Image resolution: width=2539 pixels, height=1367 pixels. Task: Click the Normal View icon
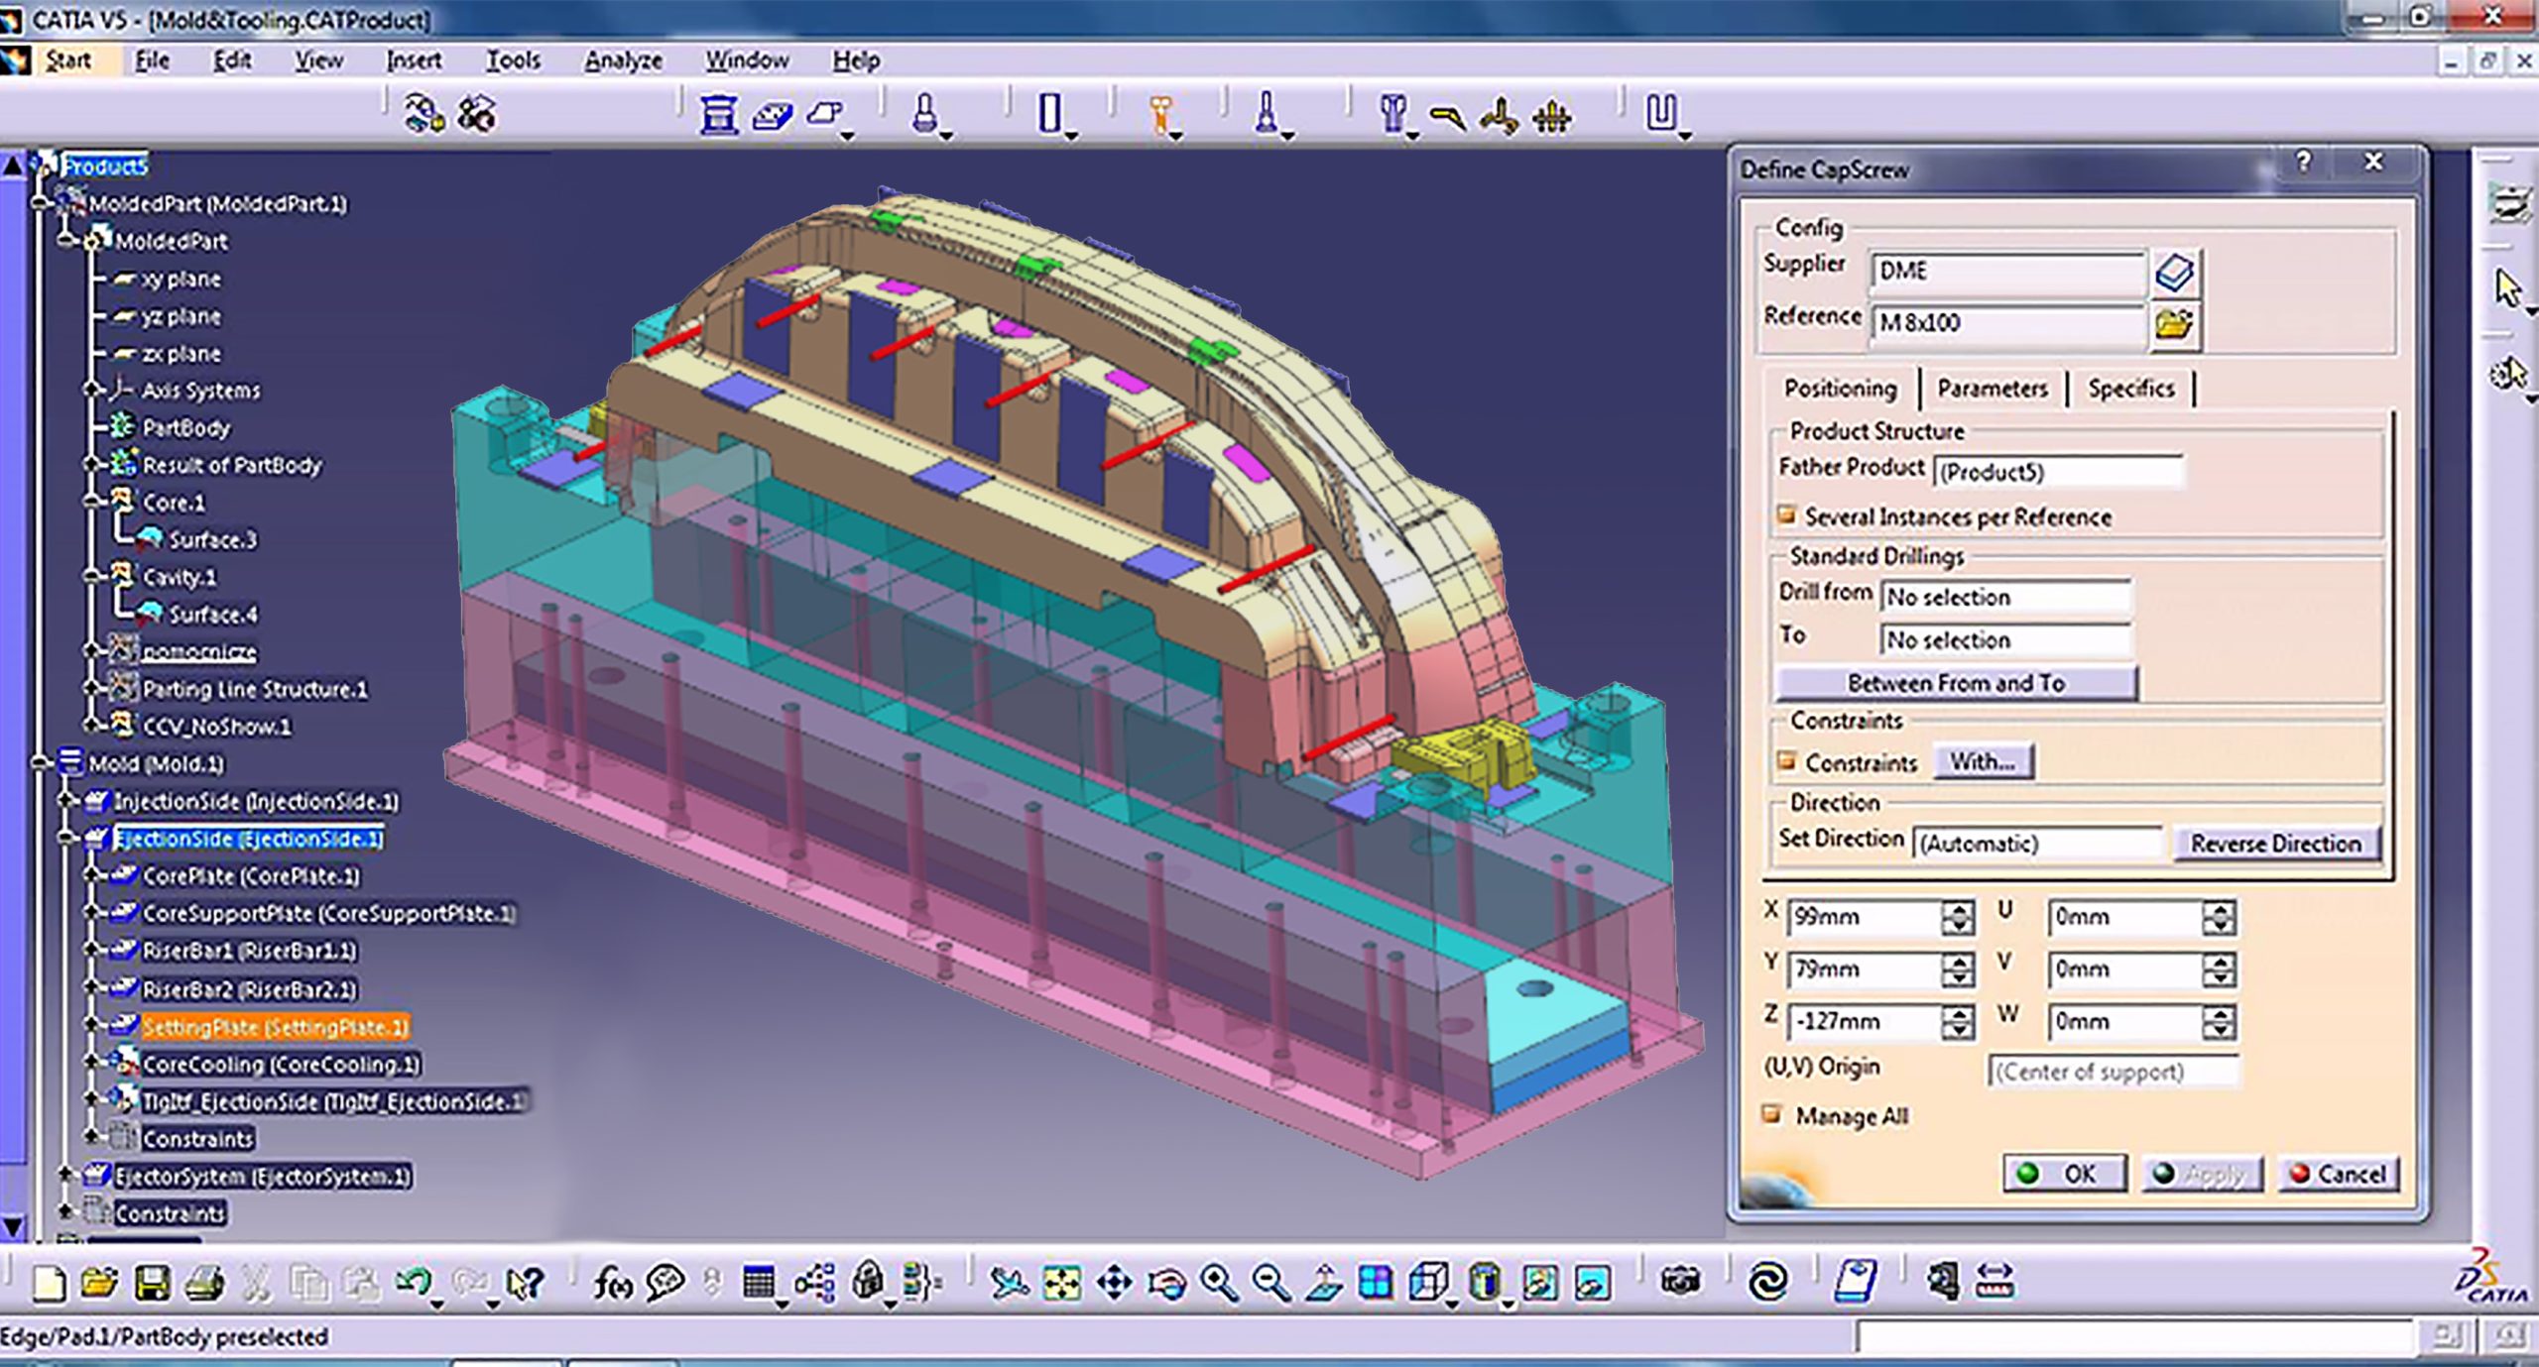click(x=1323, y=1283)
